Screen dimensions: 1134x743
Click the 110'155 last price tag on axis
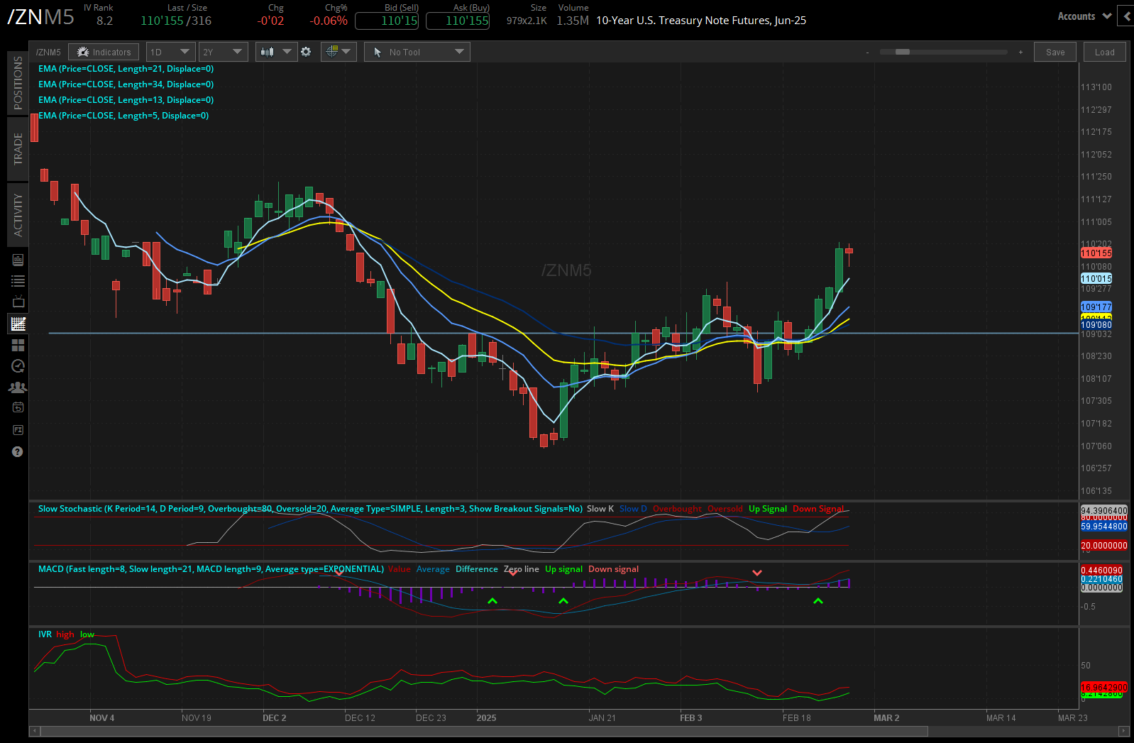[1096, 253]
